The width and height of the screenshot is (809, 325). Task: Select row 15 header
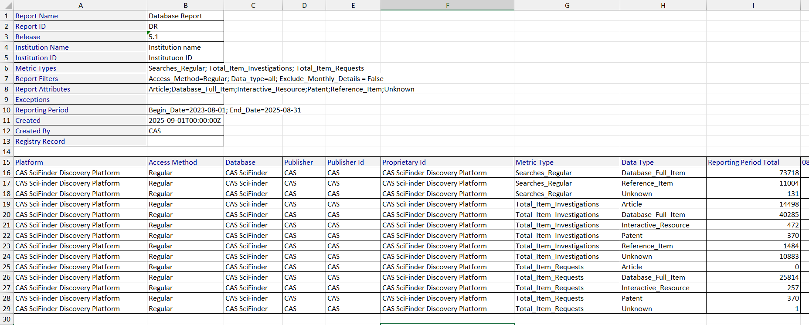coord(7,162)
